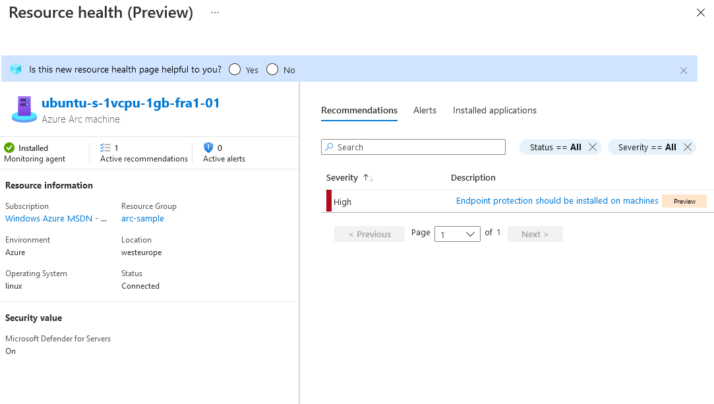Switch to the Installed applications tab
This screenshot has width=714, height=404.
[494, 111]
